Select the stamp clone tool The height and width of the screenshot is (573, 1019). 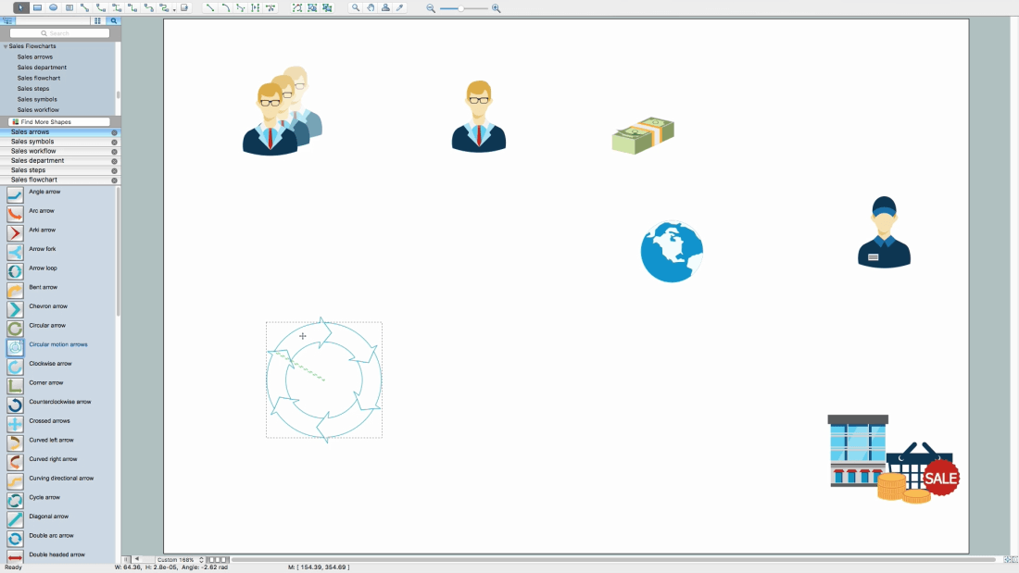[385, 7]
